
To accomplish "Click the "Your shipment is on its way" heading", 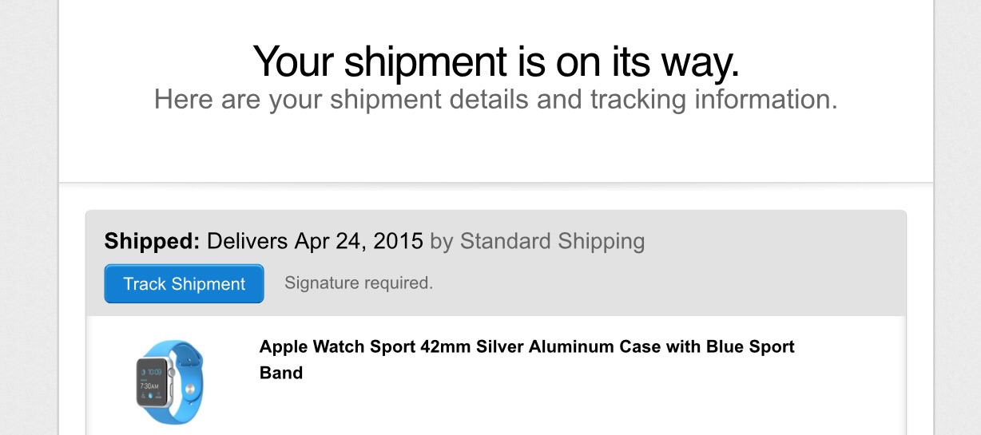I will (x=495, y=61).
